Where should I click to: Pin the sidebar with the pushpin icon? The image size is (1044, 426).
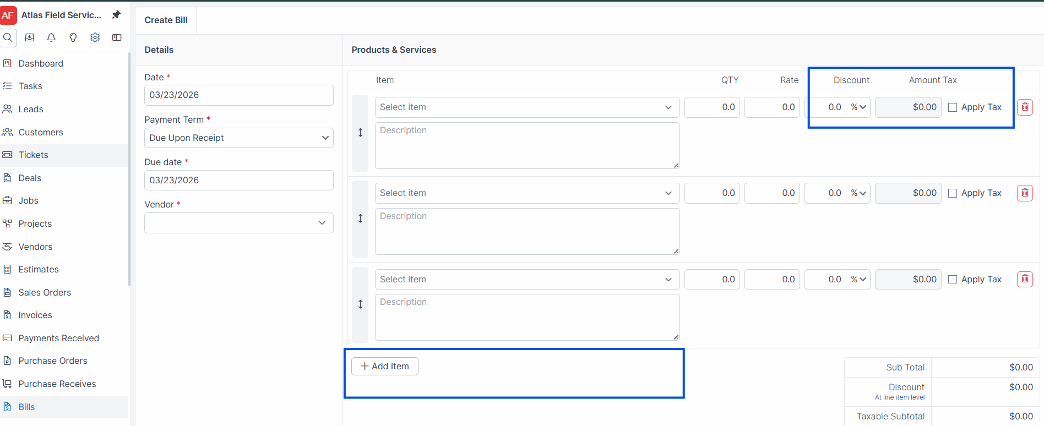[x=116, y=15]
